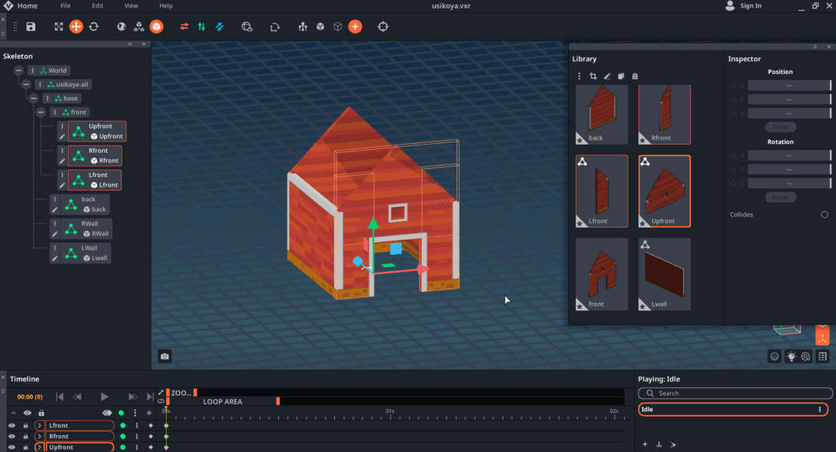The width and height of the screenshot is (836, 452).
Task: Click the duplicate icon in Library toolbar
Action: (x=621, y=76)
